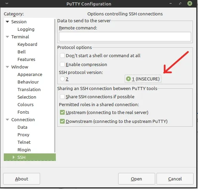Select Translation settings

(29, 89)
